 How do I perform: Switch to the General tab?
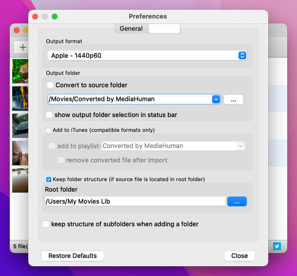131,29
